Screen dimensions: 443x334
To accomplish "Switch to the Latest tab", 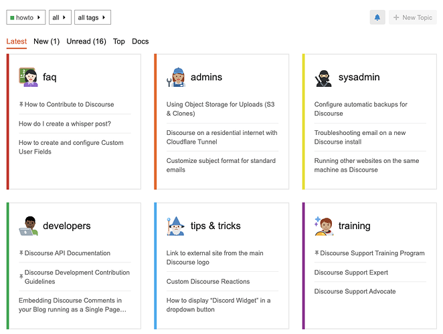I will tap(16, 41).
